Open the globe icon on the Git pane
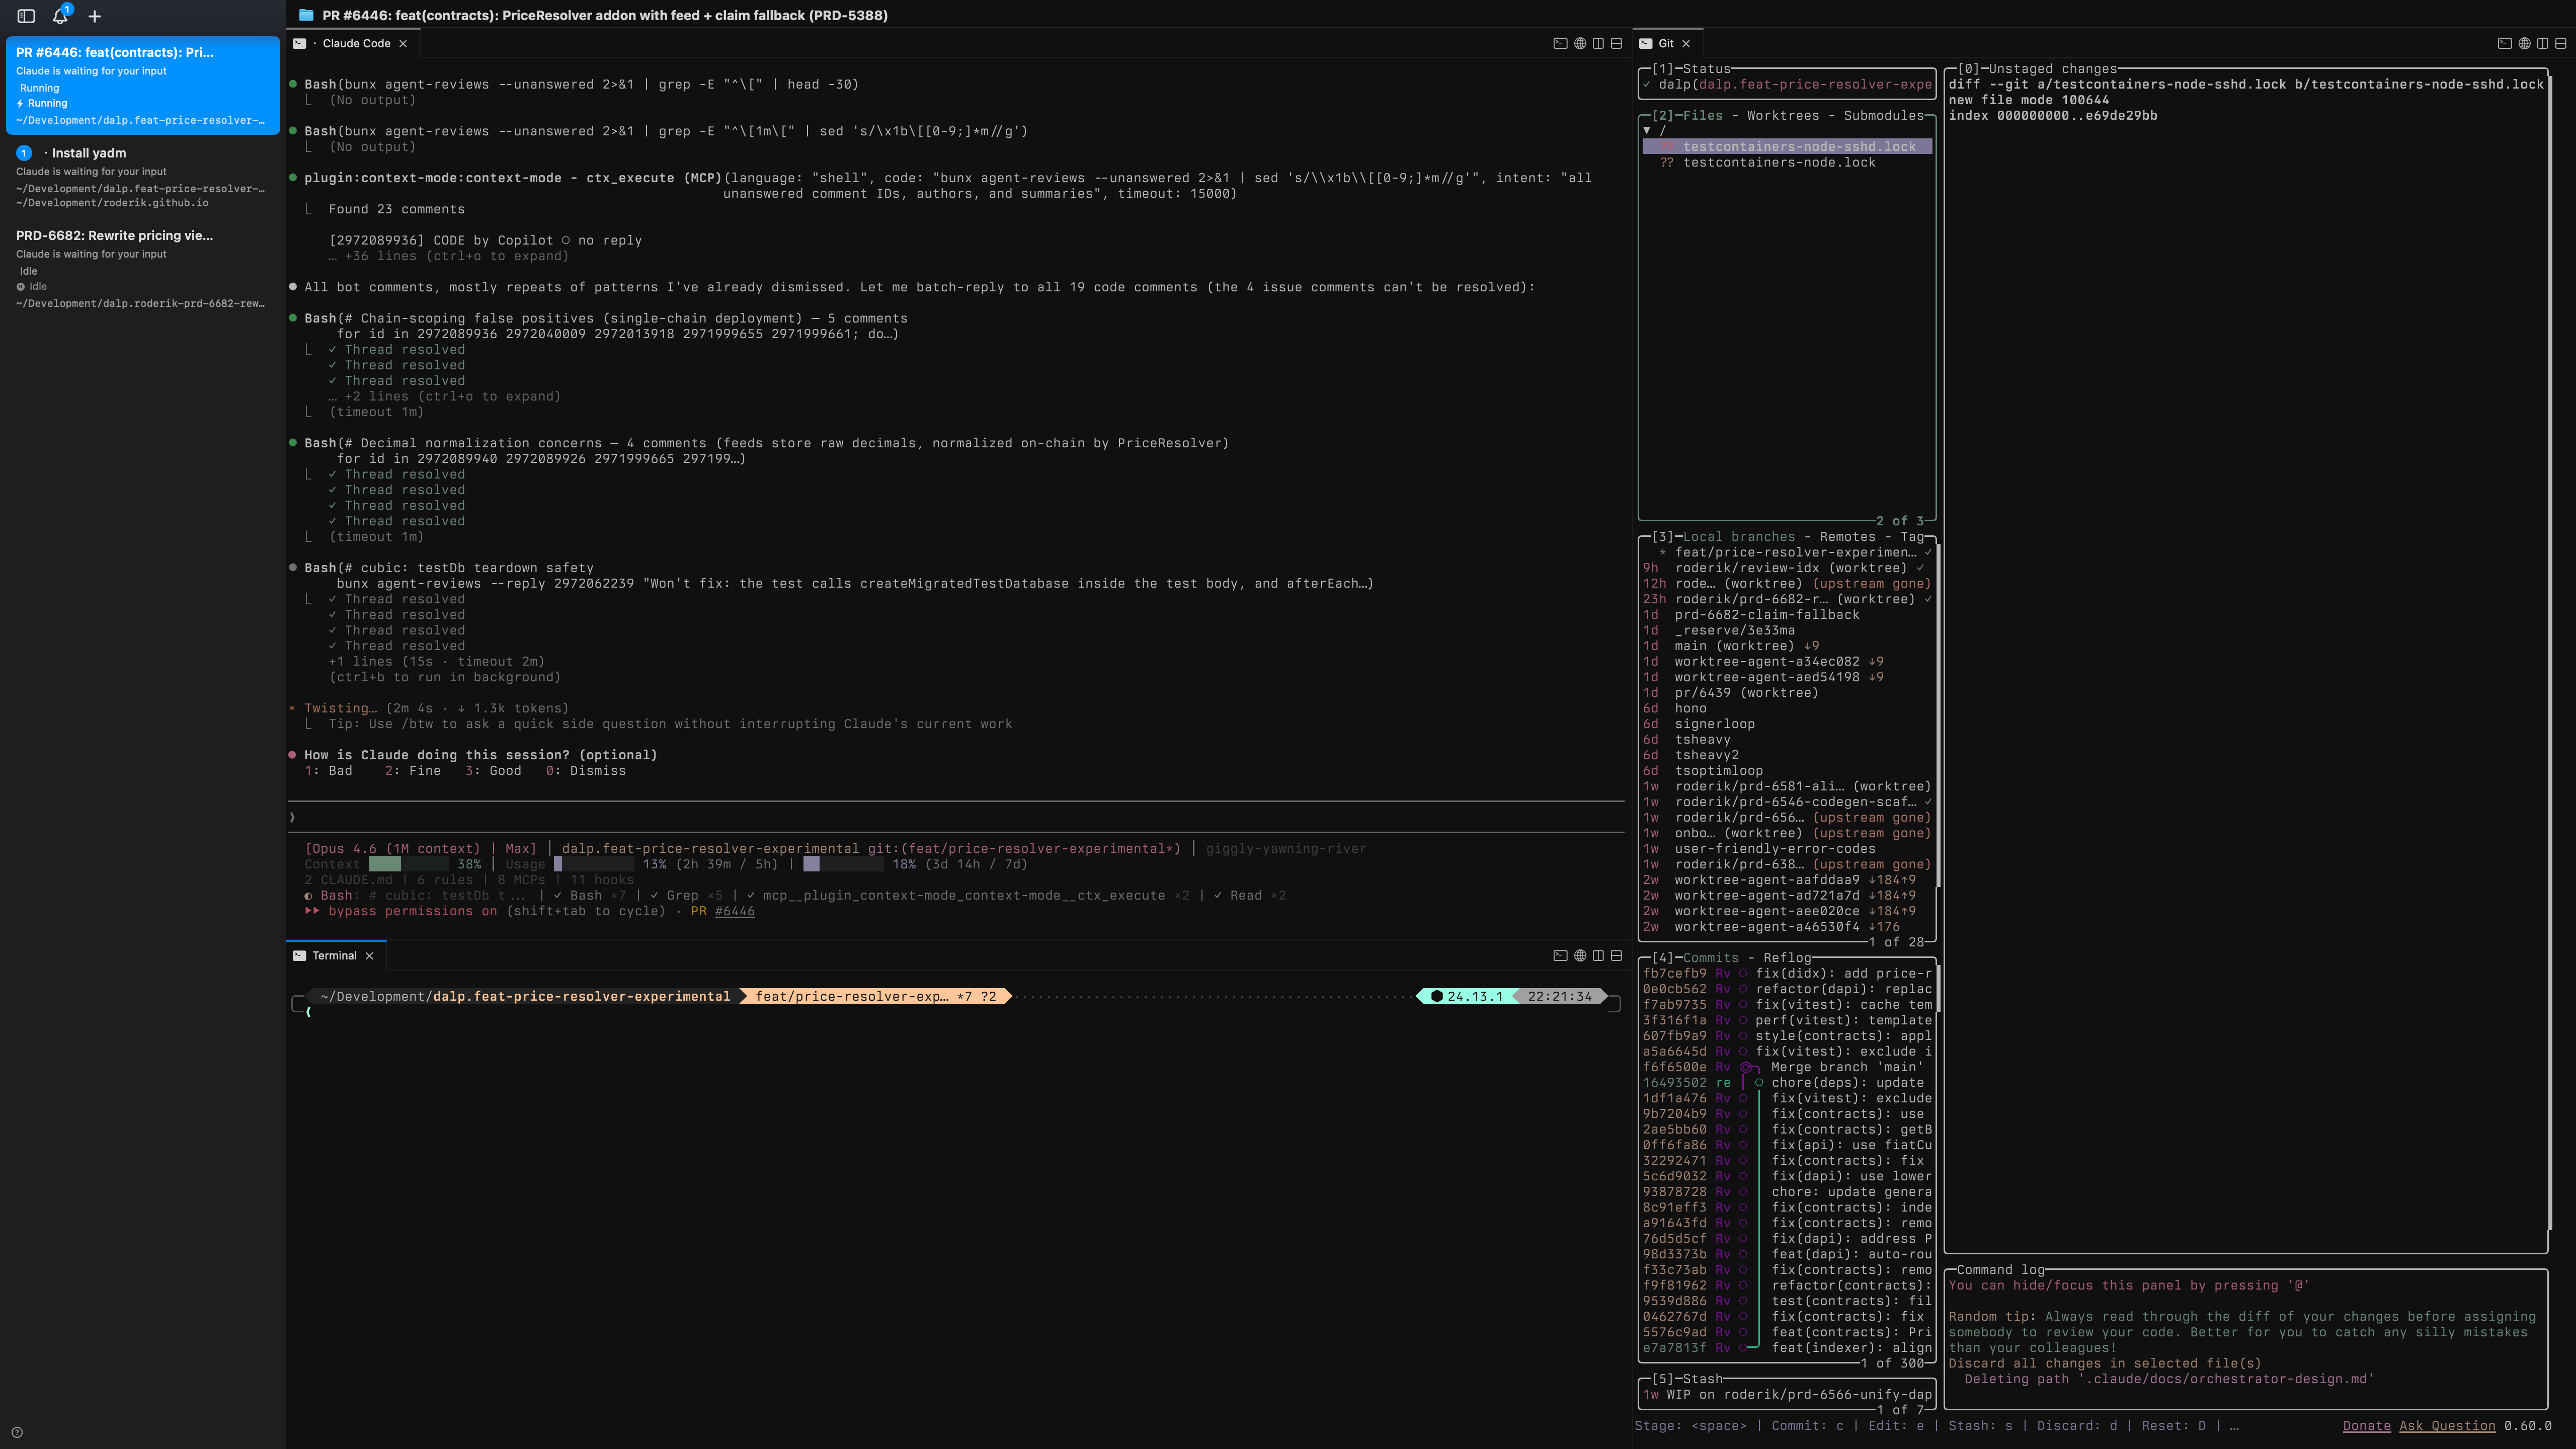 (x=2523, y=43)
